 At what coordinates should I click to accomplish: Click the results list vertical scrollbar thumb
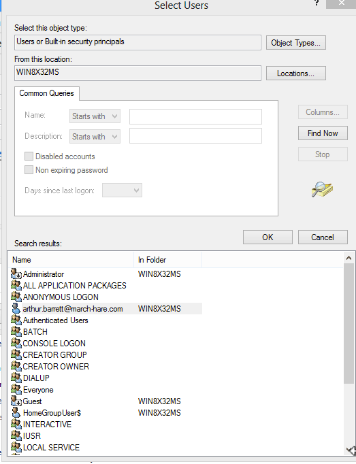tap(349, 324)
